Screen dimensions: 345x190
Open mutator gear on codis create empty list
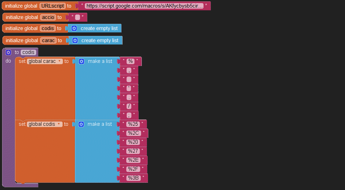click(74, 28)
